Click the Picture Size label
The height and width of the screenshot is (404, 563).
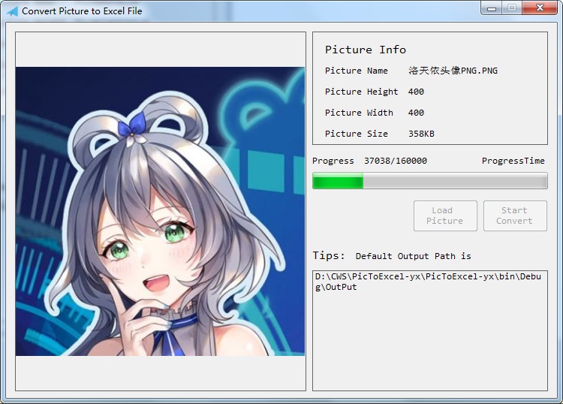pyautogui.click(x=356, y=134)
